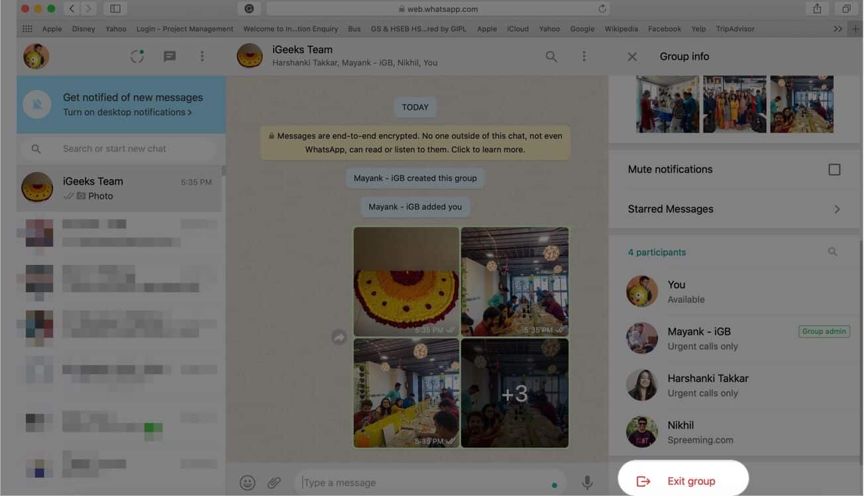Open the Bus bookmark
Viewport: 864px width, 496px height.
tap(354, 29)
